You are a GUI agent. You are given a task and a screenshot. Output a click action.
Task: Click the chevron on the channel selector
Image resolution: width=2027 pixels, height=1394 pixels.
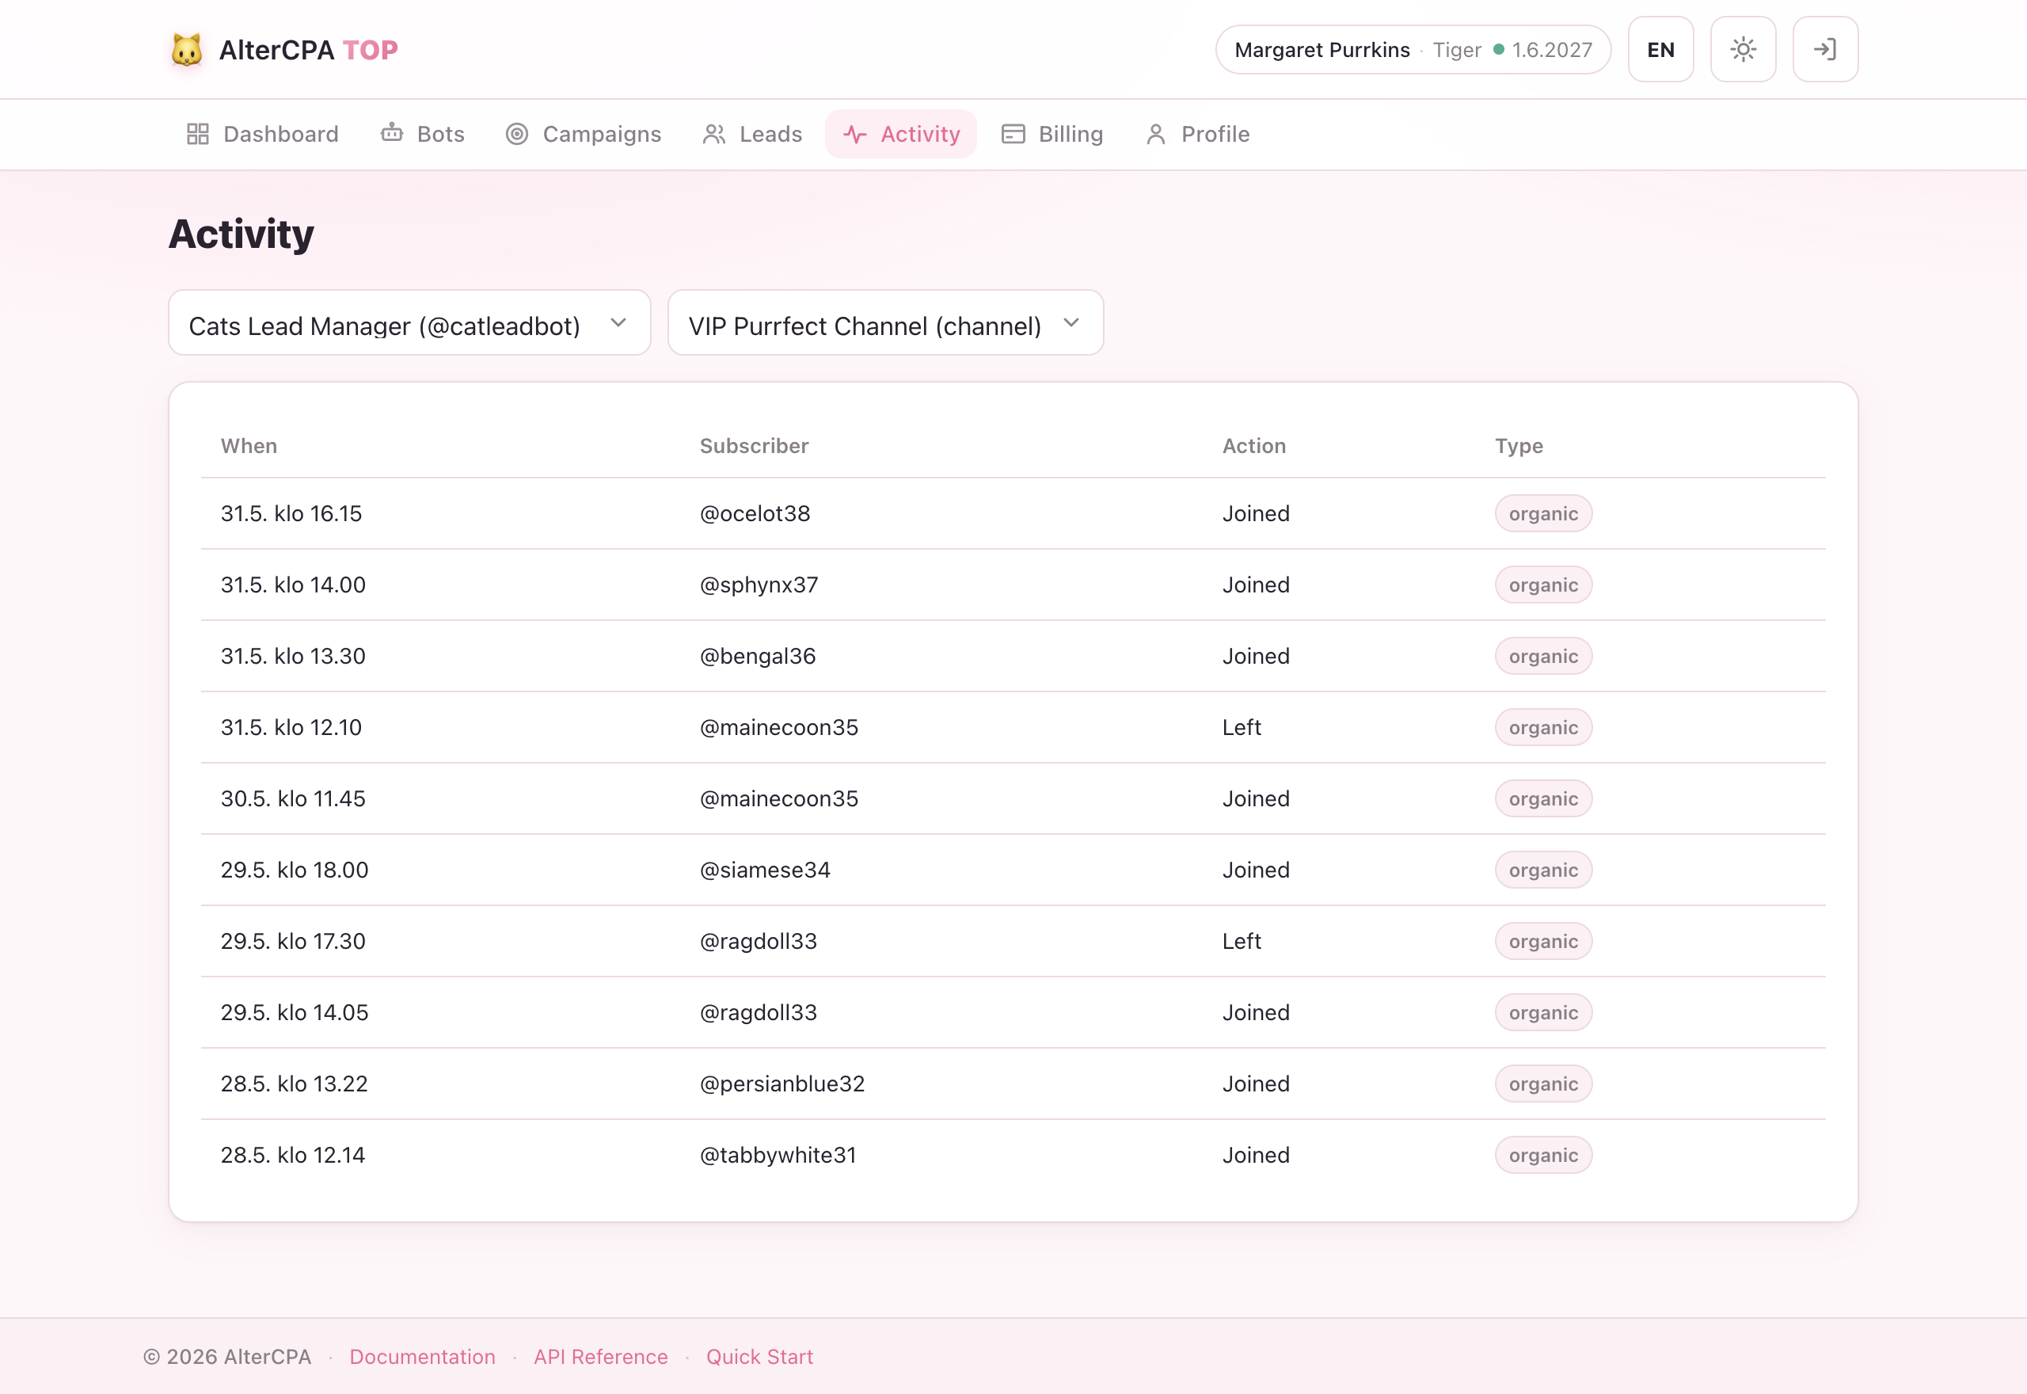coord(1071,323)
